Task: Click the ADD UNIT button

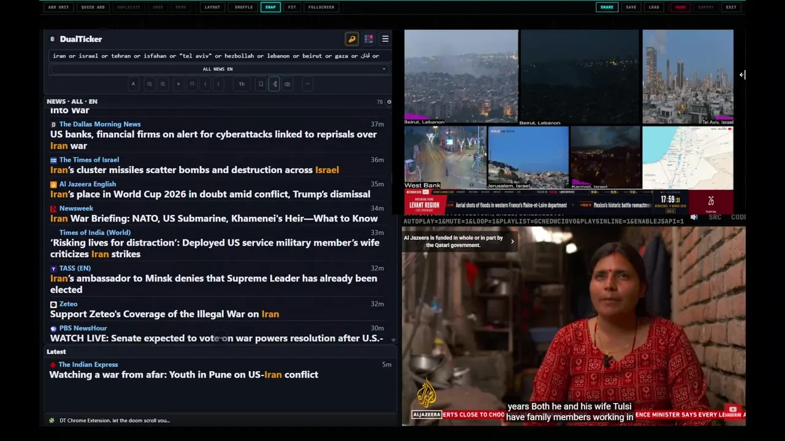Action: pyautogui.click(x=58, y=7)
